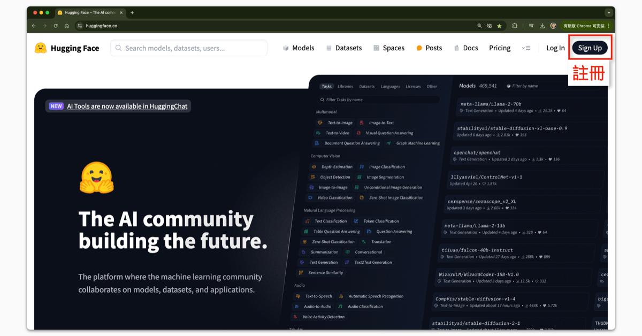Go back using the browser back arrow
Screen dimensions: 642x336
pos(34,26)
